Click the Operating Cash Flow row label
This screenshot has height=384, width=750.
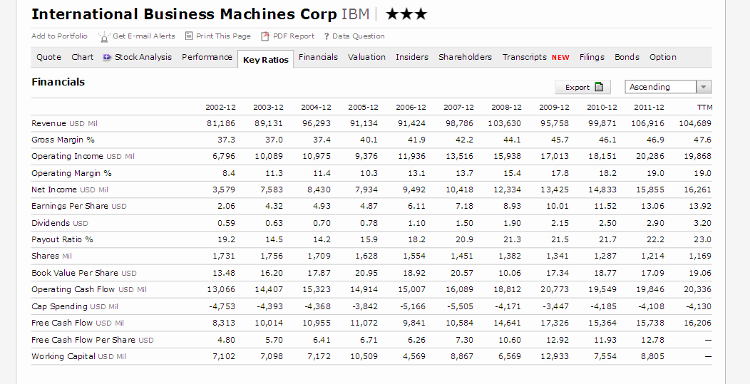[89, 289]
